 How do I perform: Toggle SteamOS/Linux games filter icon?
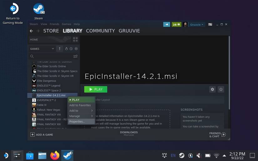[66, 49]
